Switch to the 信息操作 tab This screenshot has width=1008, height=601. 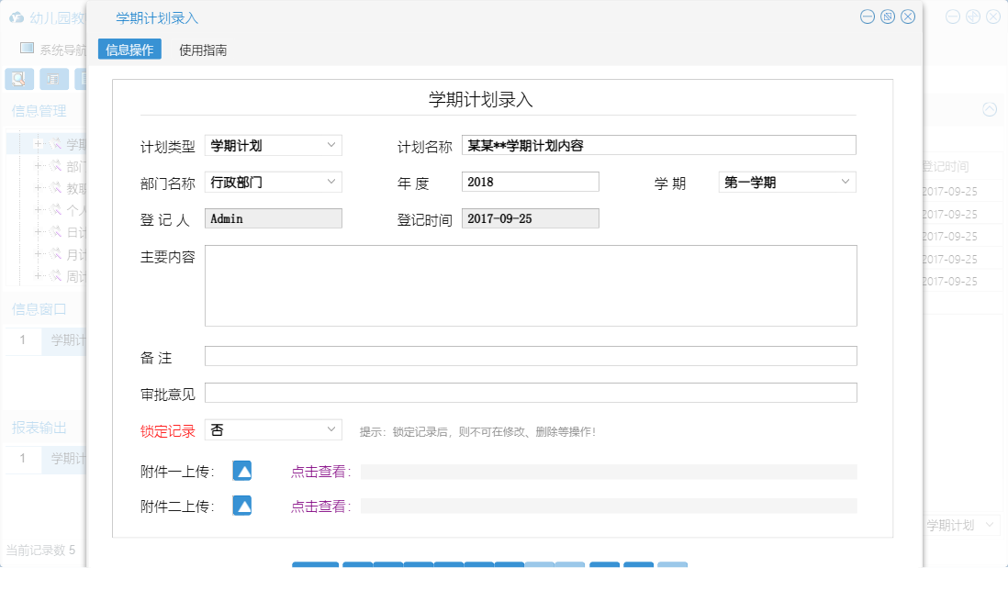pyautogui.click(x=129, y=49)
